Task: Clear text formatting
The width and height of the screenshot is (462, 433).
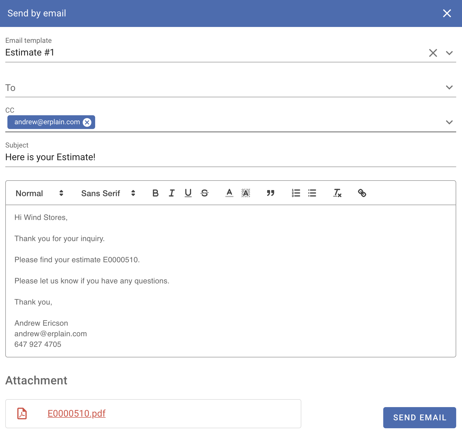Action: click(x=337, y=193)
